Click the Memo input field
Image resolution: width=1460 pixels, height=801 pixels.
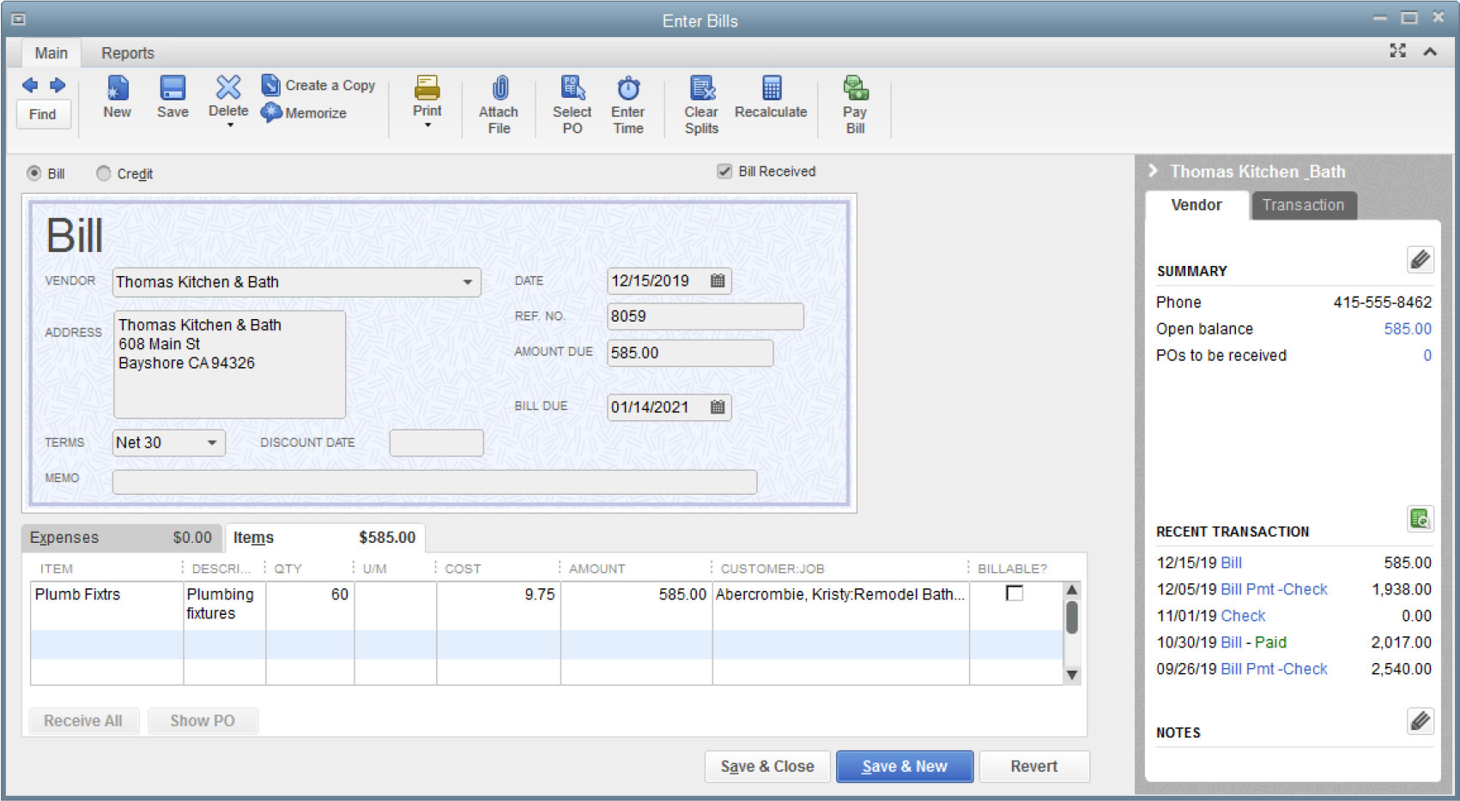click(x=434, y=482)
